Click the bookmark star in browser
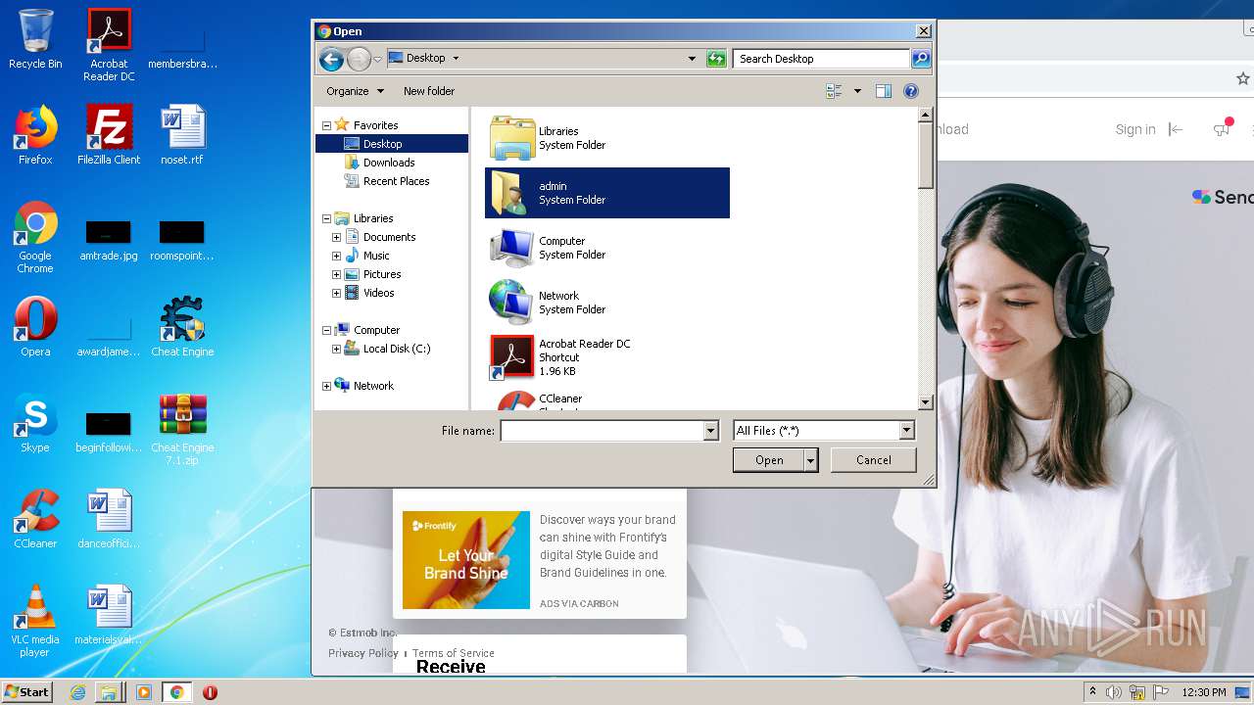The image size is (1254, 705). (1243, 78)
